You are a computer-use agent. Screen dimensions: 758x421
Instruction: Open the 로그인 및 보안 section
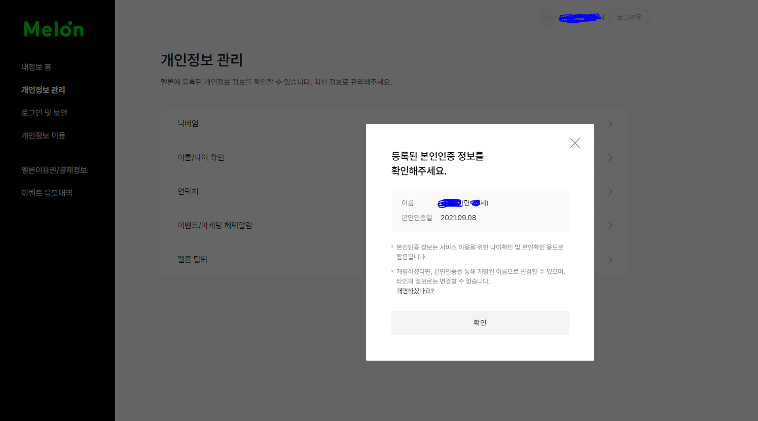click(x=45, y=112)
